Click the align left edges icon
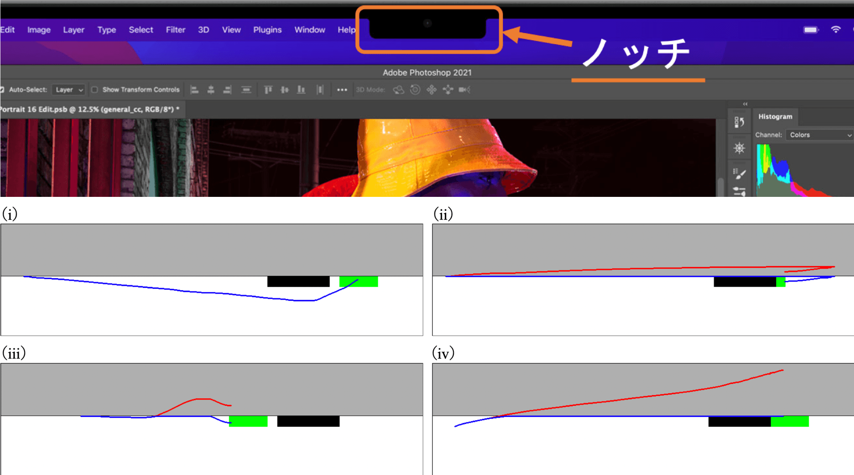Screen dimensions: 854x475 tap(194, 90)
